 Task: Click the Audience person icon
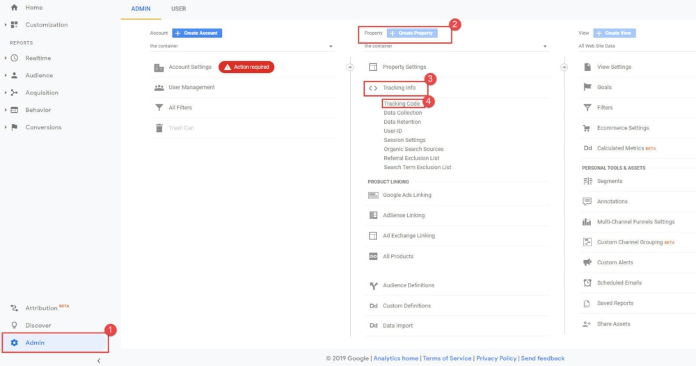tap(14, 75)
